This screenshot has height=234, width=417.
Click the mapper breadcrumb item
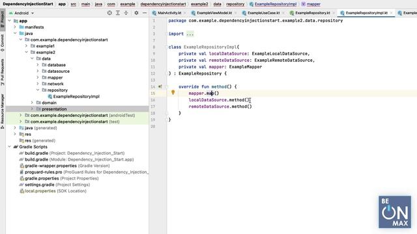click(x=311, y=4)
